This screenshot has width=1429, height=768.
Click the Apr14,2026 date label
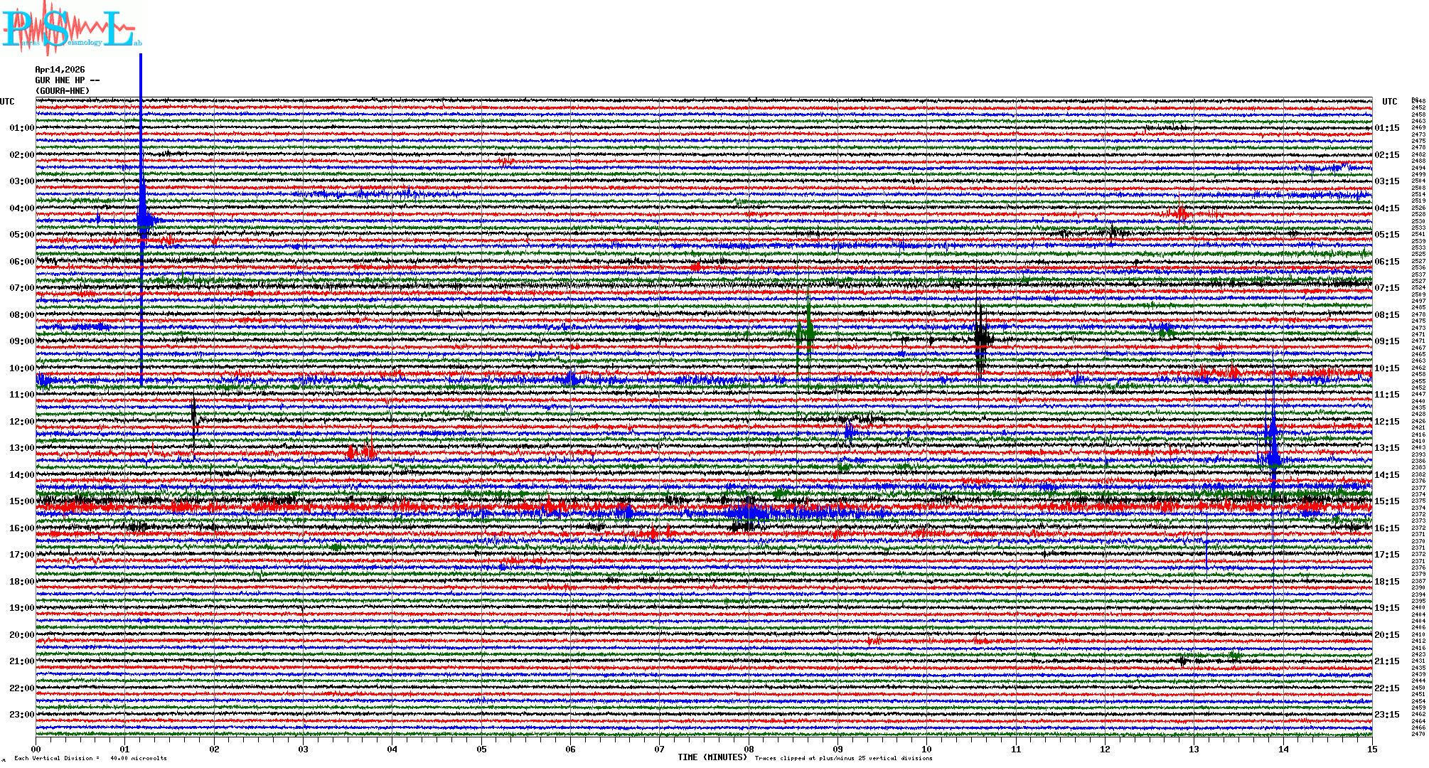(60, 70)
